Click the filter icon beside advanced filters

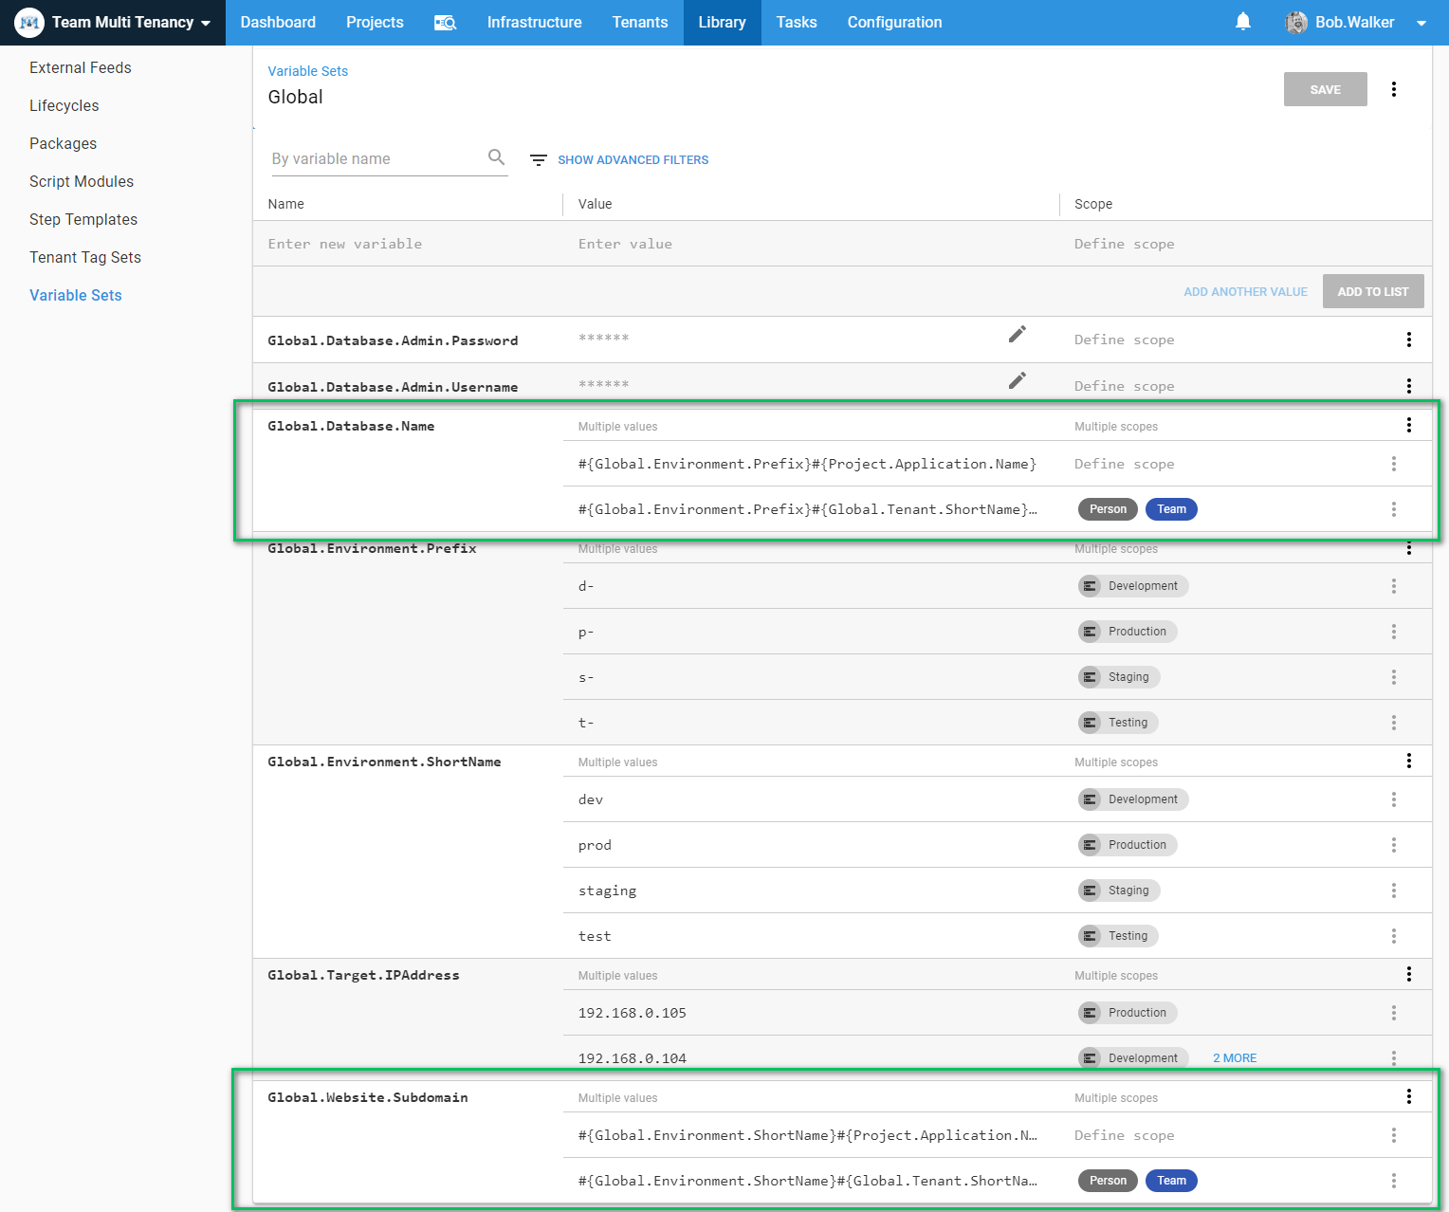pos(538,160)
